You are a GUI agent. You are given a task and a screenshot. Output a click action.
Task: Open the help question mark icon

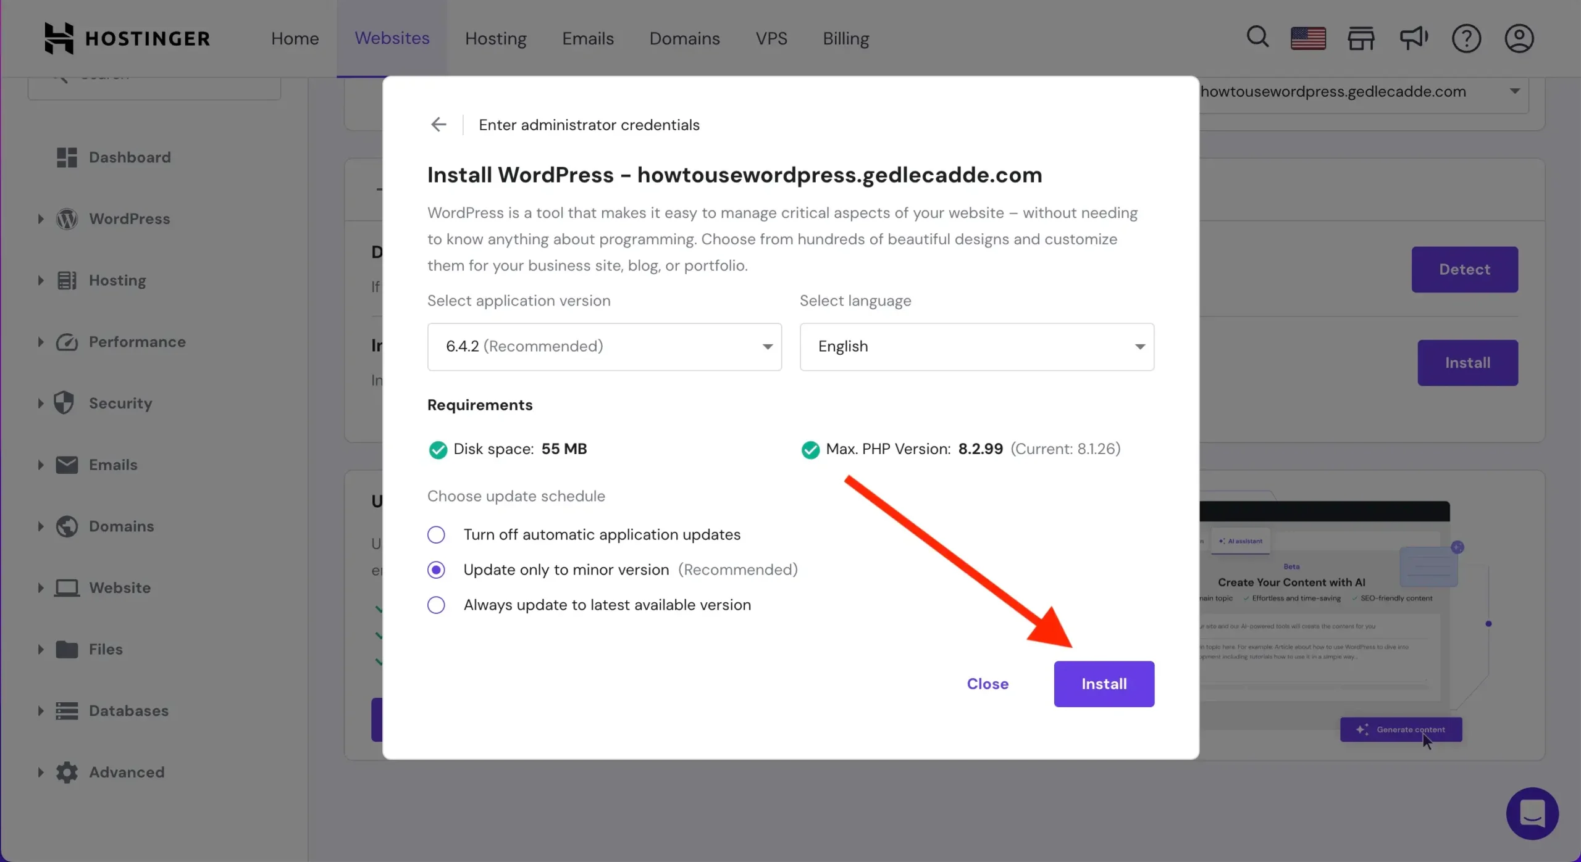click(1466, 38)
